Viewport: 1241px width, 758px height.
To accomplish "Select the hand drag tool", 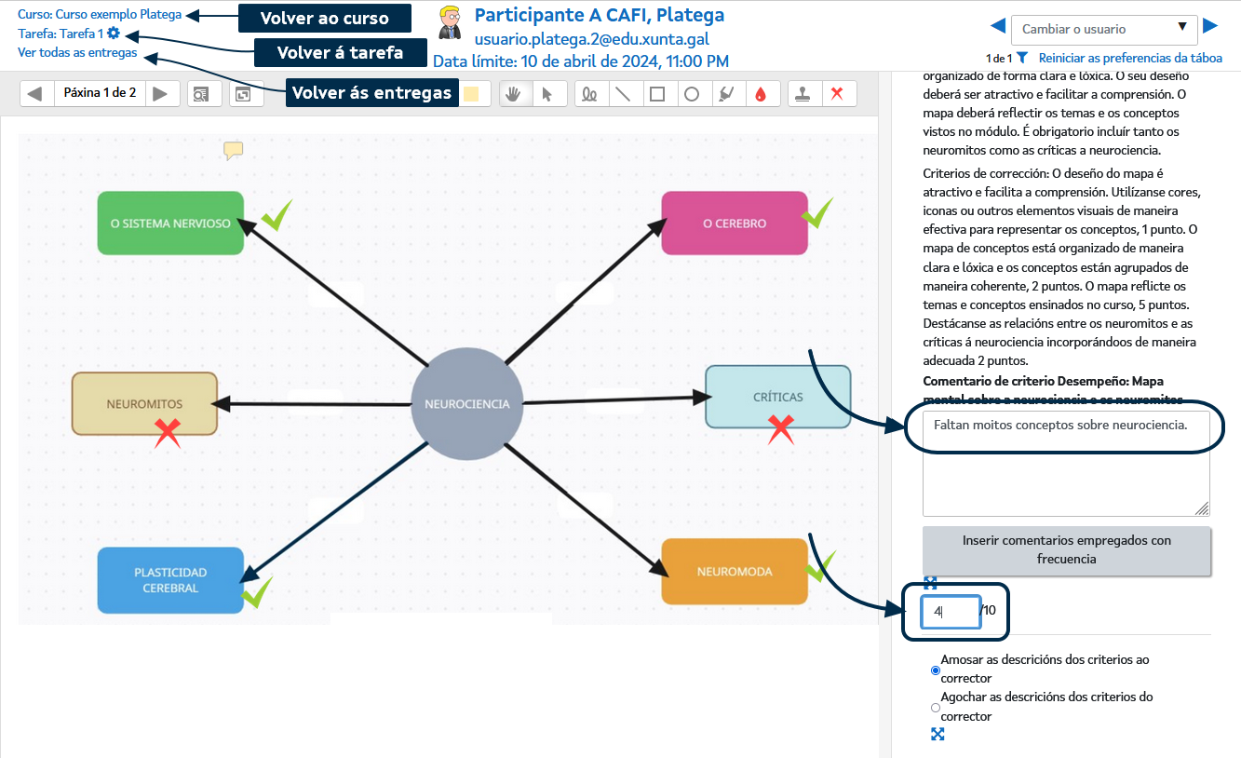I will point(513,94).
